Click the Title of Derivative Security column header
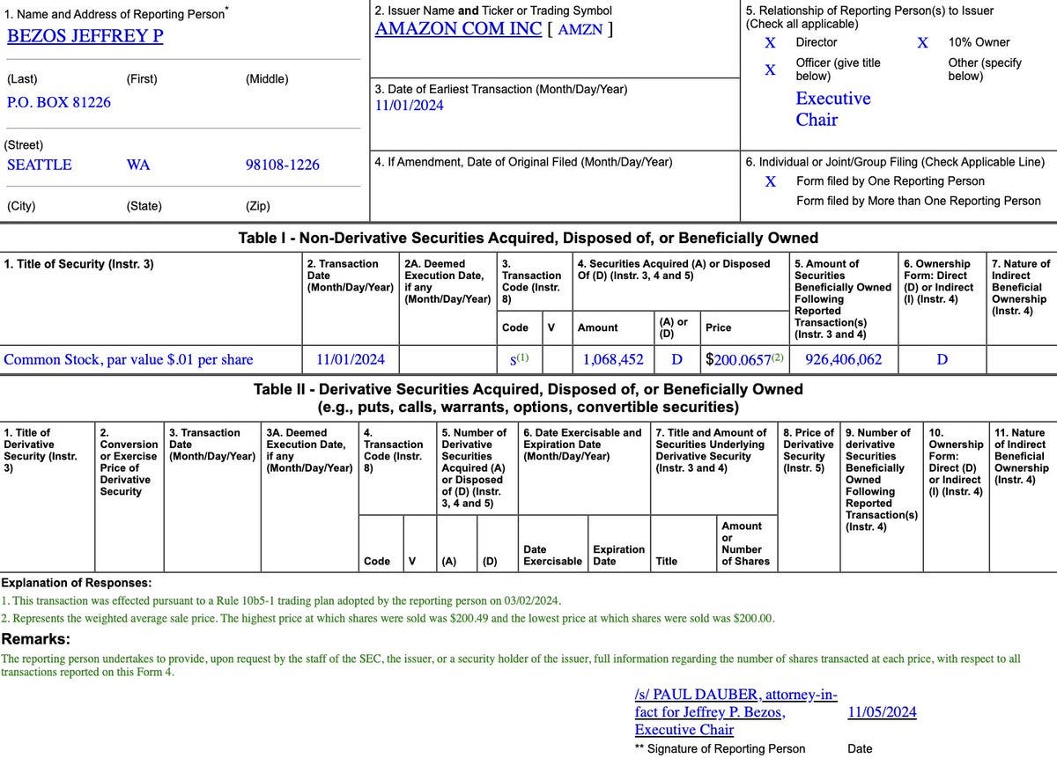 (x=41, y=450)
